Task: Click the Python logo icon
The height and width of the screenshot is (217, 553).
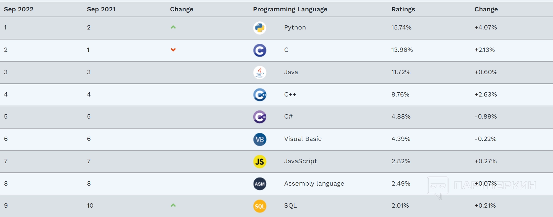Action: pyautogui.click(x=260, y=28)
